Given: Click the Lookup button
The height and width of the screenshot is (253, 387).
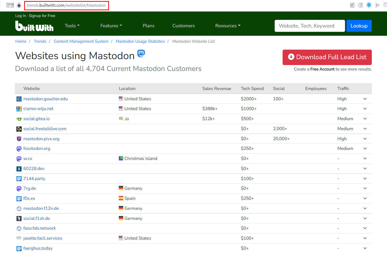Looking at the screenshot, I should [359, 26].
